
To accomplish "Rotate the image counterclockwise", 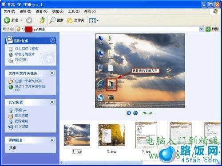I will pyautogui.click(x=151, y=113).
